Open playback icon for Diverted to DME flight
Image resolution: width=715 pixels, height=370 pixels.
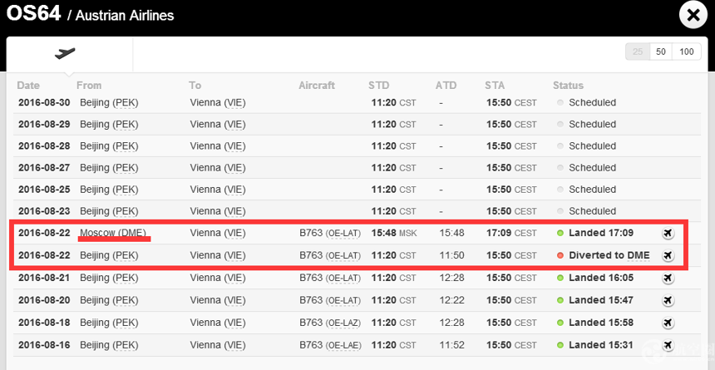point(668,255)
